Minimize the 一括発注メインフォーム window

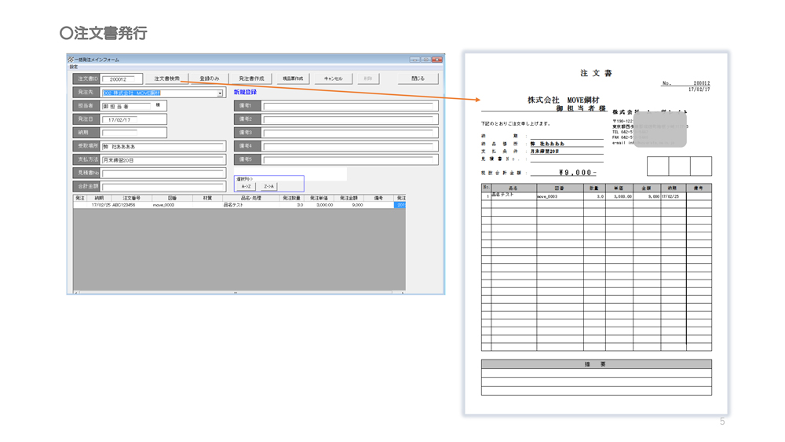tap(414, 60)
